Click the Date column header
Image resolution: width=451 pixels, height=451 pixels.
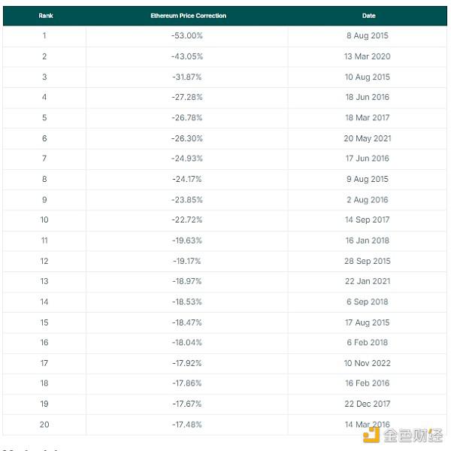click(x=368, y=15)
